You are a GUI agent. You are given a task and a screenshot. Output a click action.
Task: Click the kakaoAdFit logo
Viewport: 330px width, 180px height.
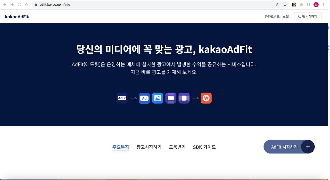(x=17, y=17)
